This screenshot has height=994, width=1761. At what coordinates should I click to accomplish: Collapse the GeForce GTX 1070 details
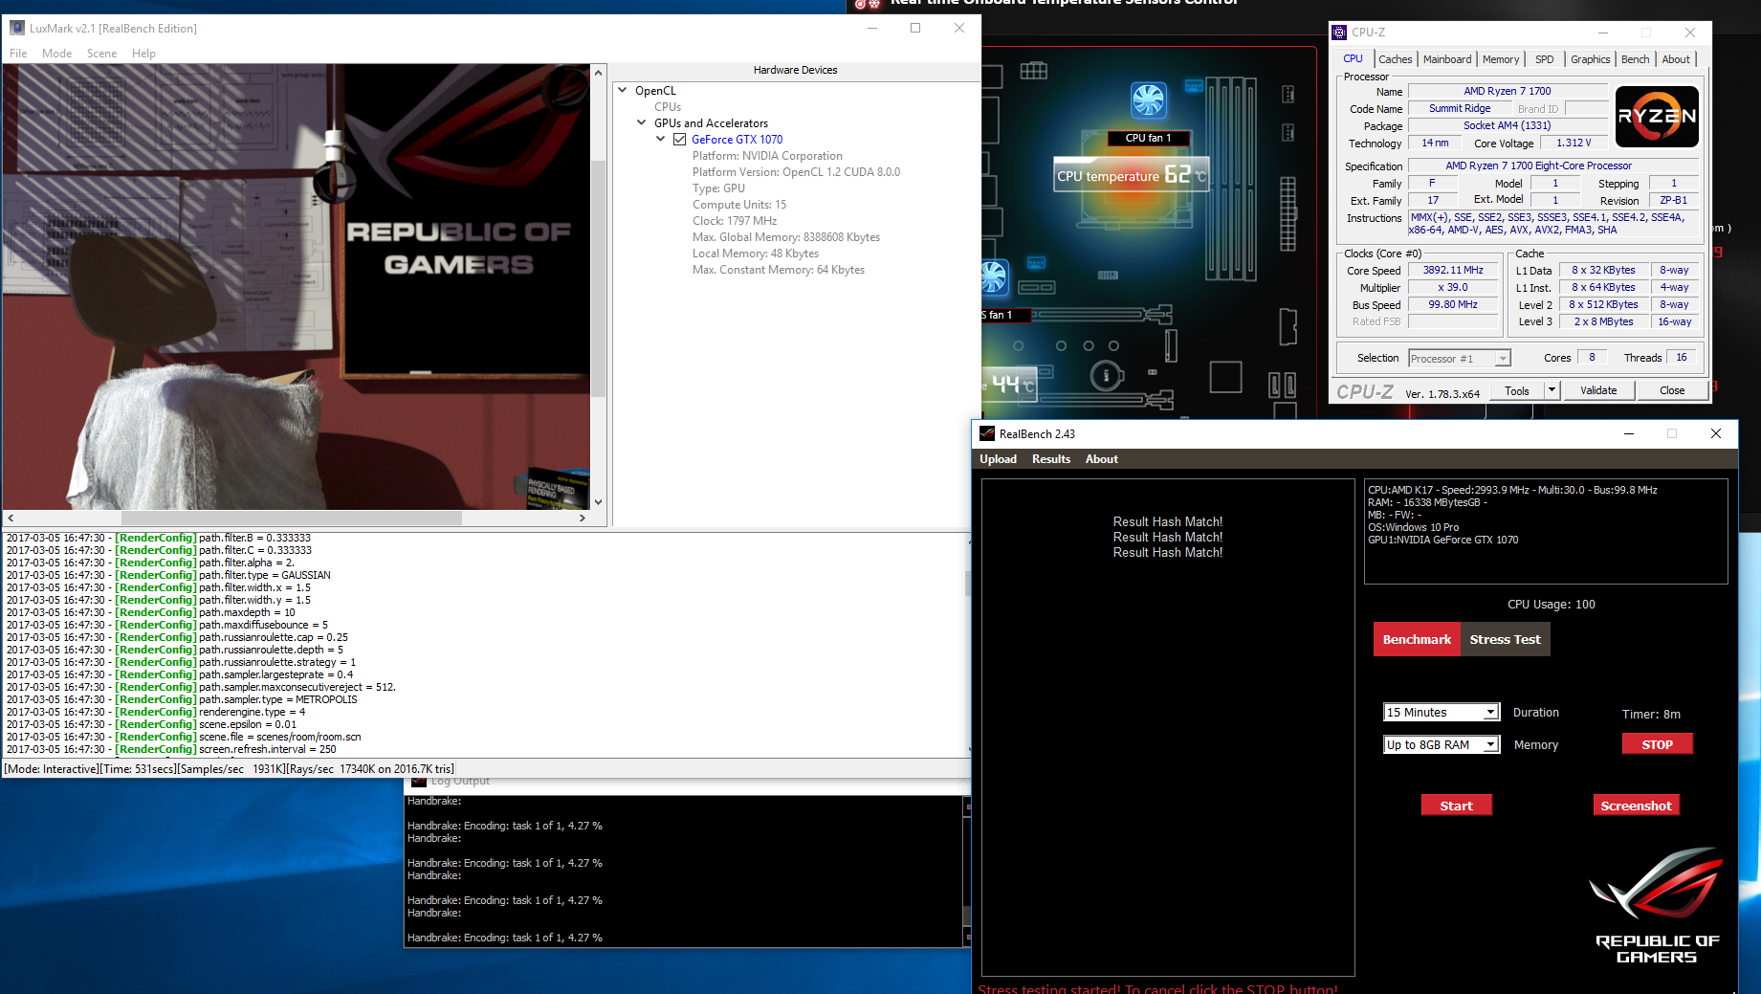tap(660, 140)
